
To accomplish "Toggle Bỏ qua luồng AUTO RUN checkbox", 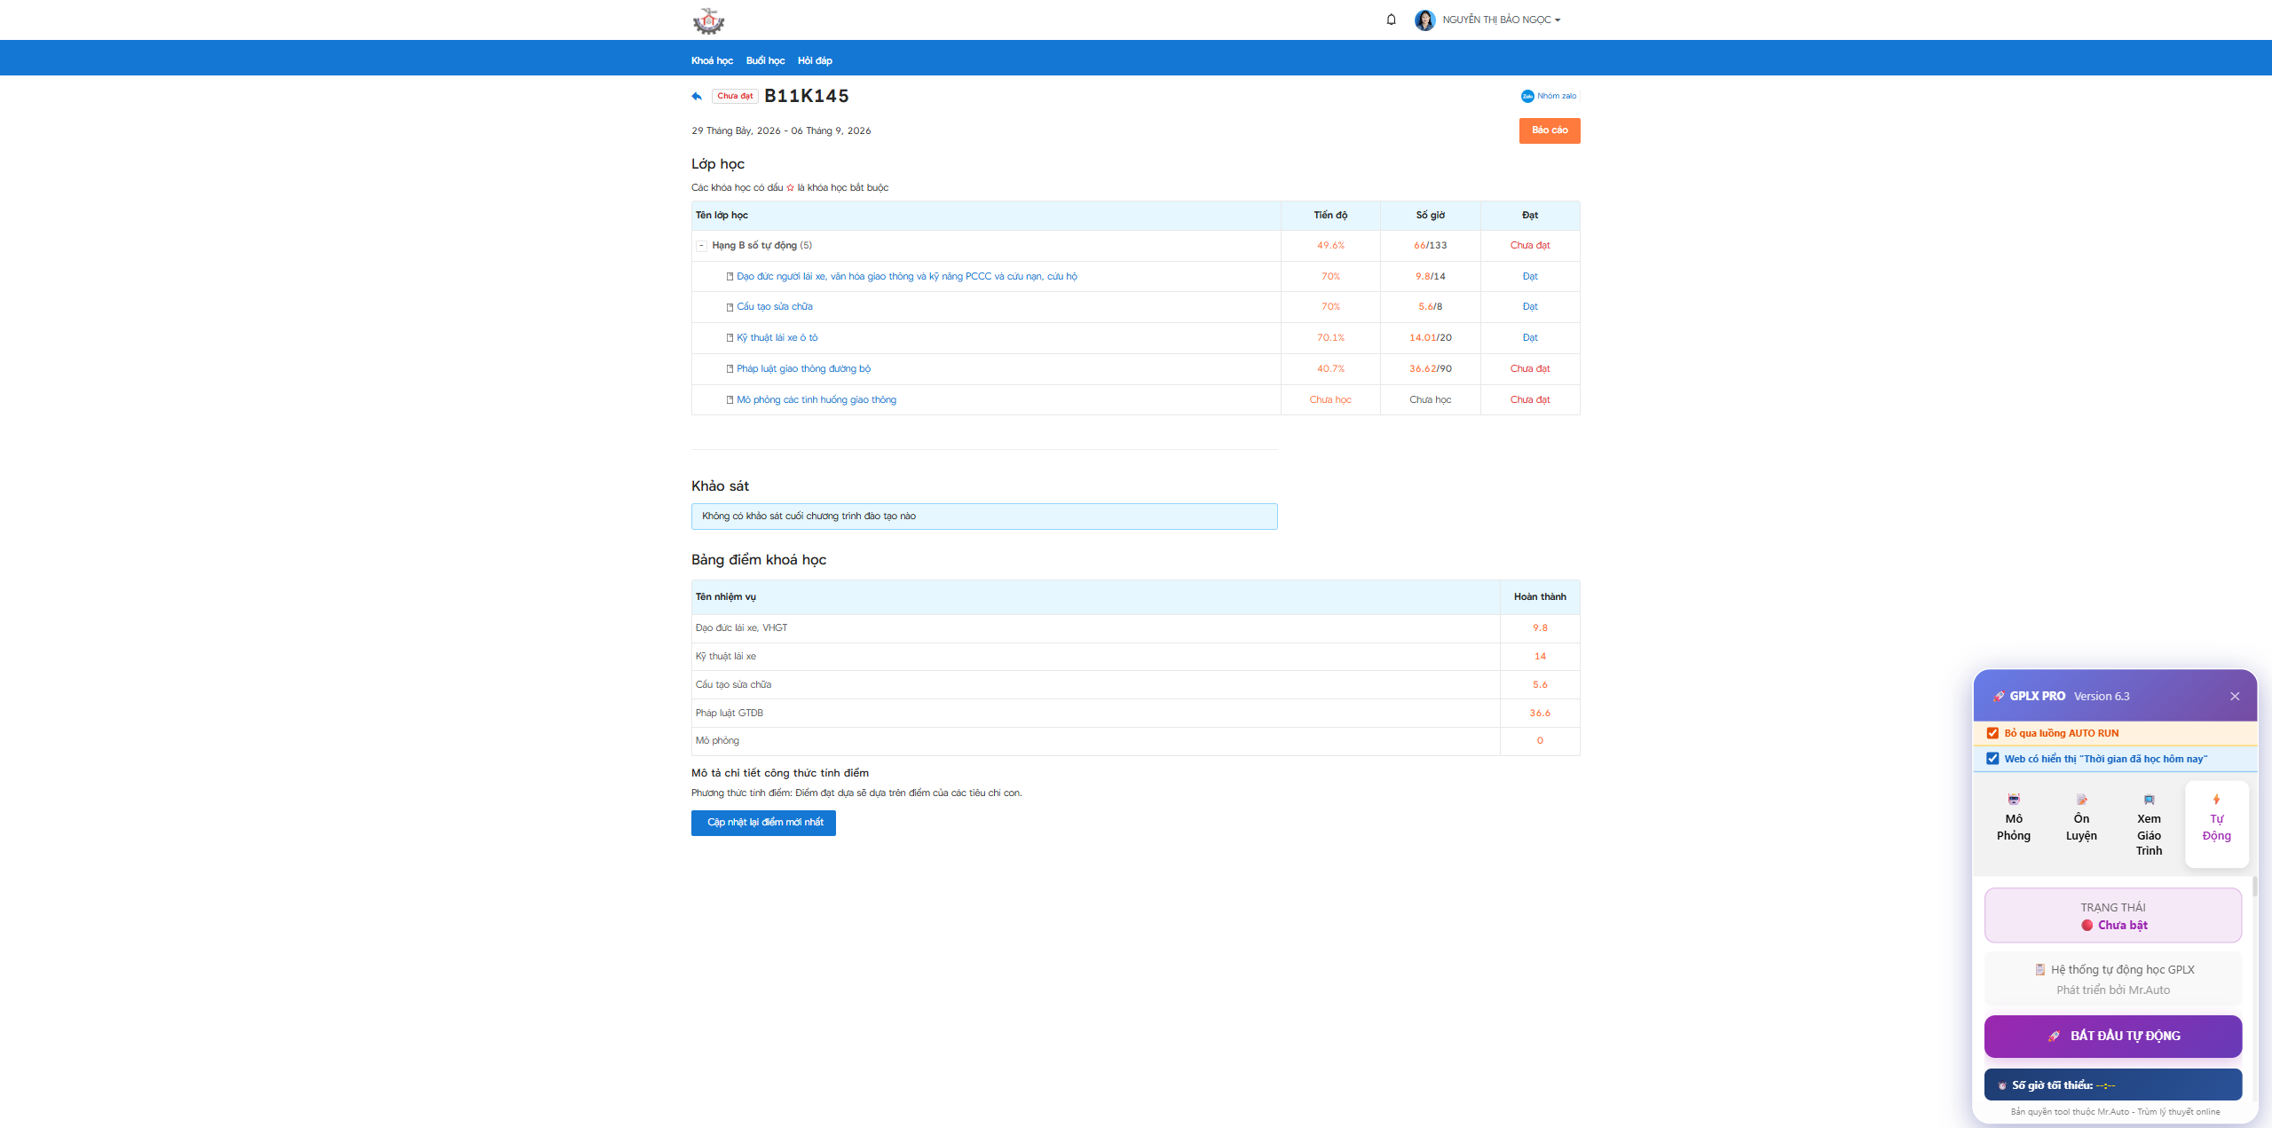I will pos(1992,733).
